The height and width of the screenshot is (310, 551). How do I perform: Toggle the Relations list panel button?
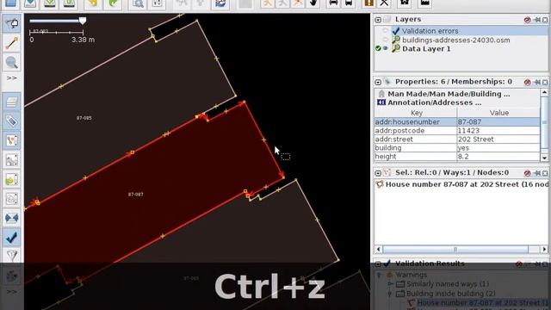11,160
